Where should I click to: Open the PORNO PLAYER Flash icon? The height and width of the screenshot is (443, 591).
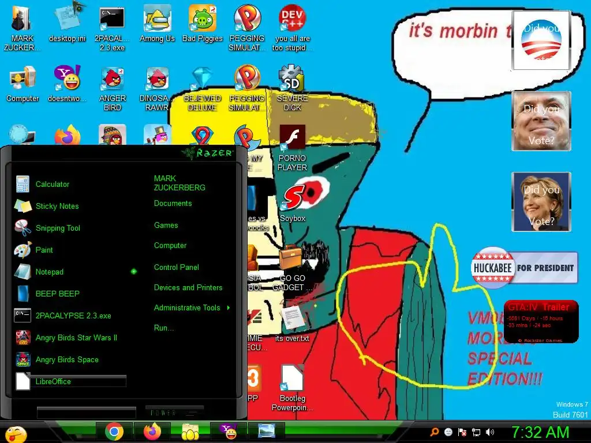pyautogui.click(x=292, y=148)
